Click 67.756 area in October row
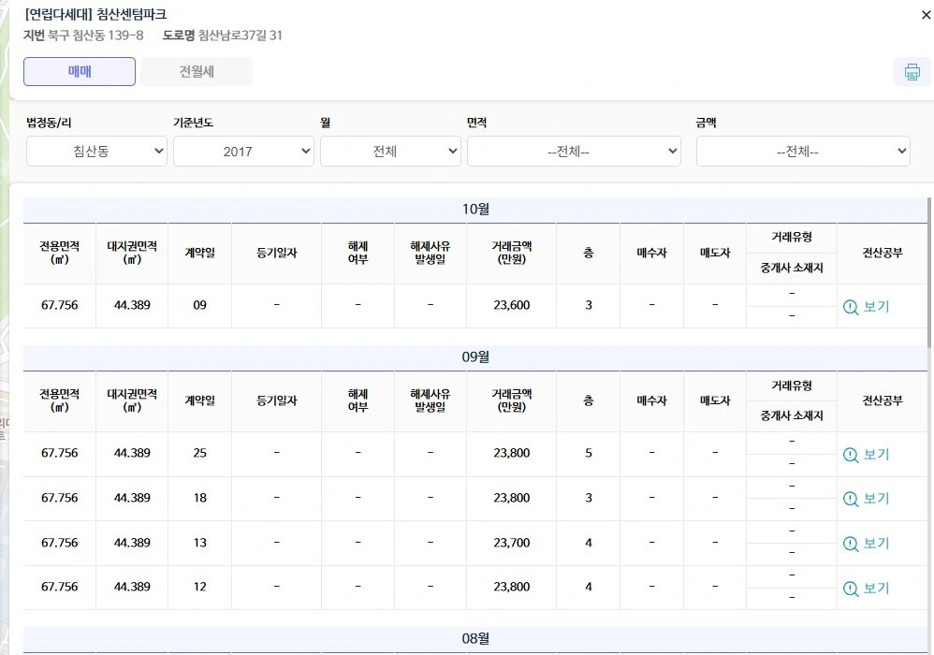Image resolution: width=934 pixels, height=655 pixels. (x=60, y=305)
